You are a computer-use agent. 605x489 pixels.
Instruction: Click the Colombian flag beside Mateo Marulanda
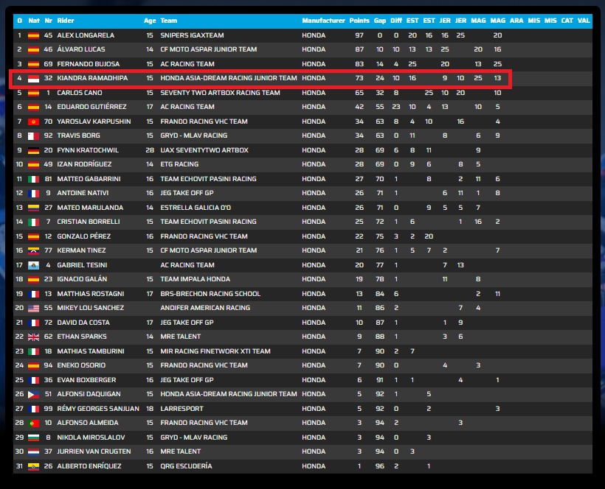33,208
